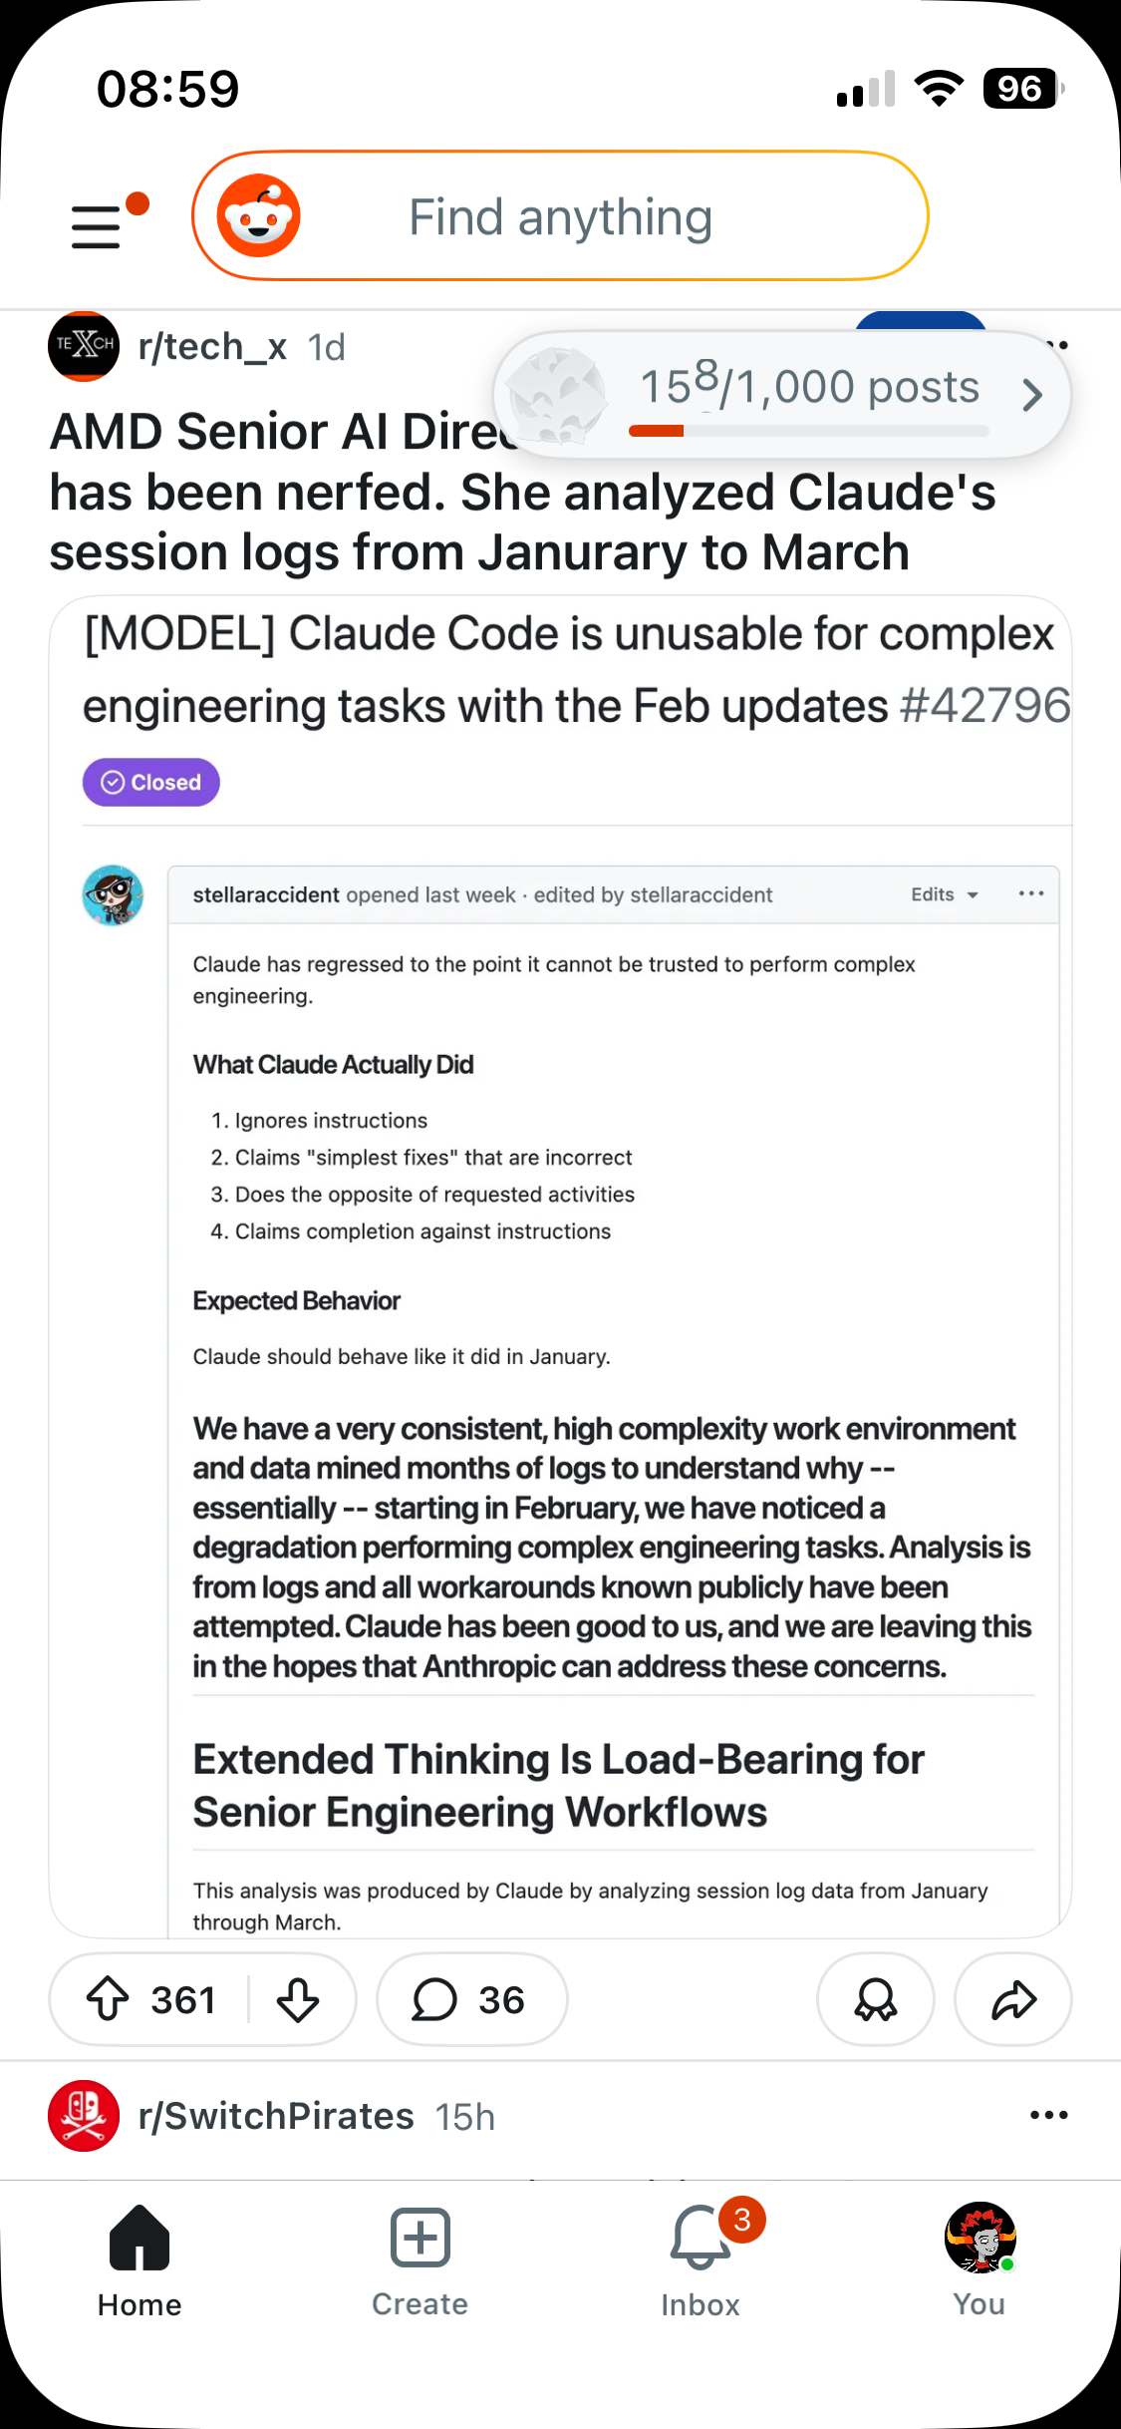Open the r/tech_x subreddit link

(x=212, y=347)
